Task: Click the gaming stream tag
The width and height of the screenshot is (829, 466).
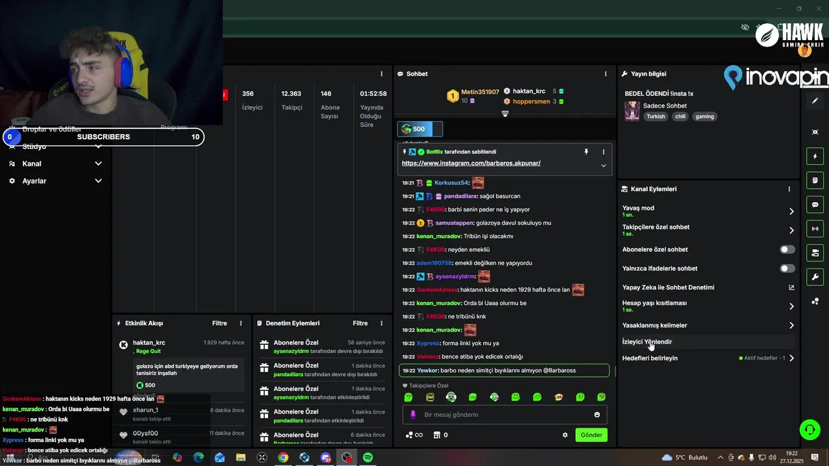Action: (705, 116)
